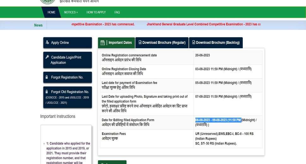The height and width of the screenshot is (164, 306).
Task: Click the 03-08-2023 closing date value
Action: (x=223, y=69)
